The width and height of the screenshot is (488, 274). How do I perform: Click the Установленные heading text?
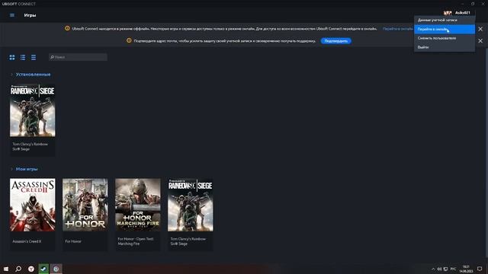[x=33, y=75]
